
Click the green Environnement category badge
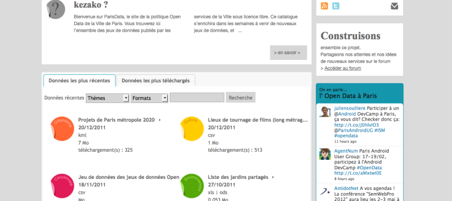192,185
